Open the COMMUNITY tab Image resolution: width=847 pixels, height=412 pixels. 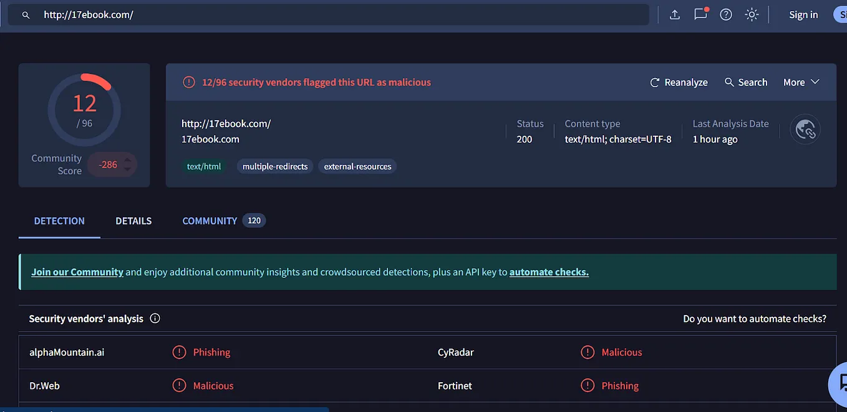[210, 220]
